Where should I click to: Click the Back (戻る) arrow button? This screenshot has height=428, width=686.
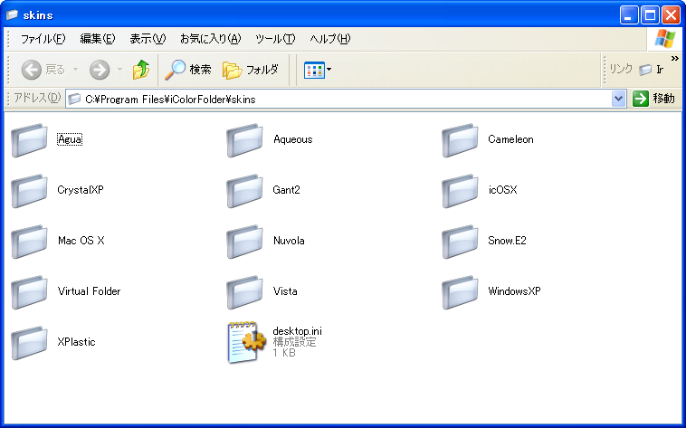pyautogui.click(x=43, y=70)
